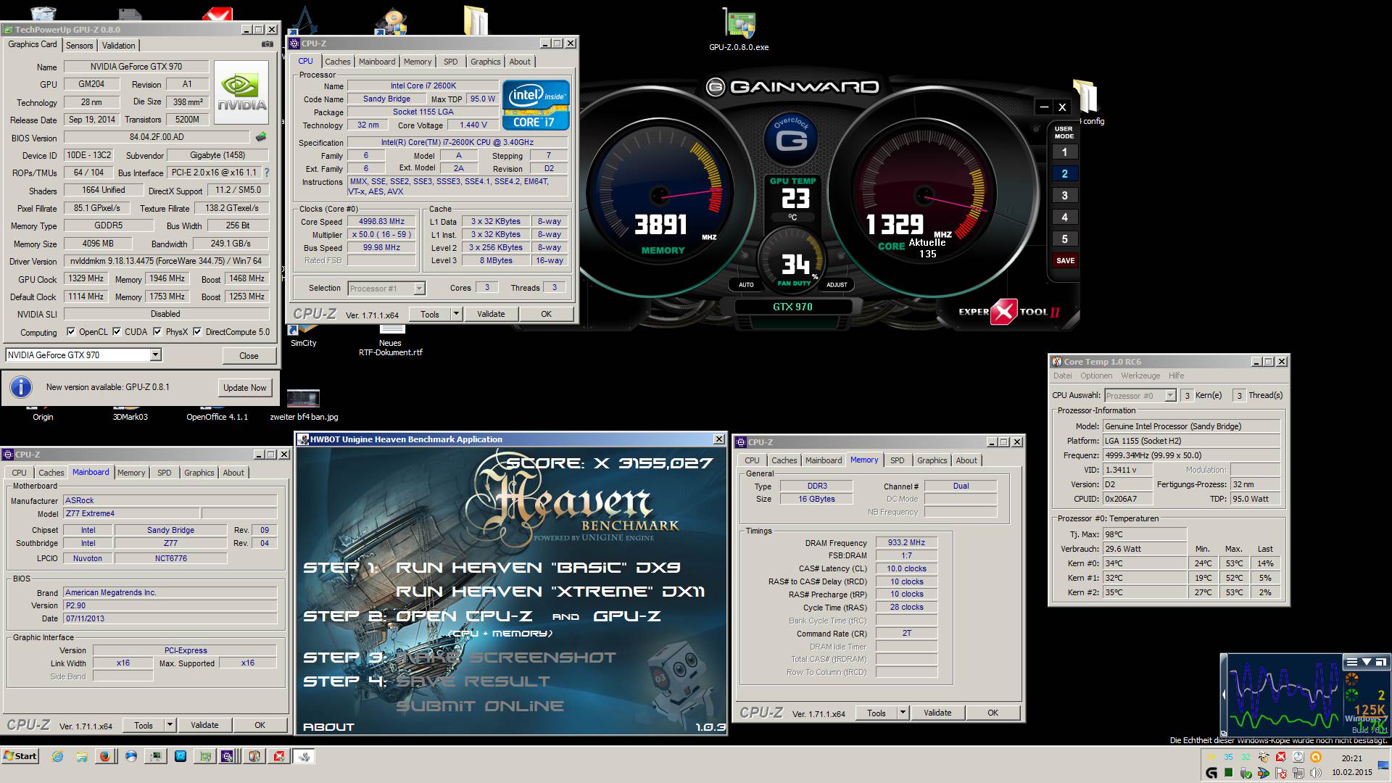This screenshot has width=1392, height=783.
Task: Click Logitech G tray icon
Action: point(1211,773)
